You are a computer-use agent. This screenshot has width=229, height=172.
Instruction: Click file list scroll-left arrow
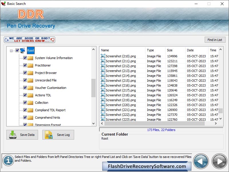(x=102, y=124)
